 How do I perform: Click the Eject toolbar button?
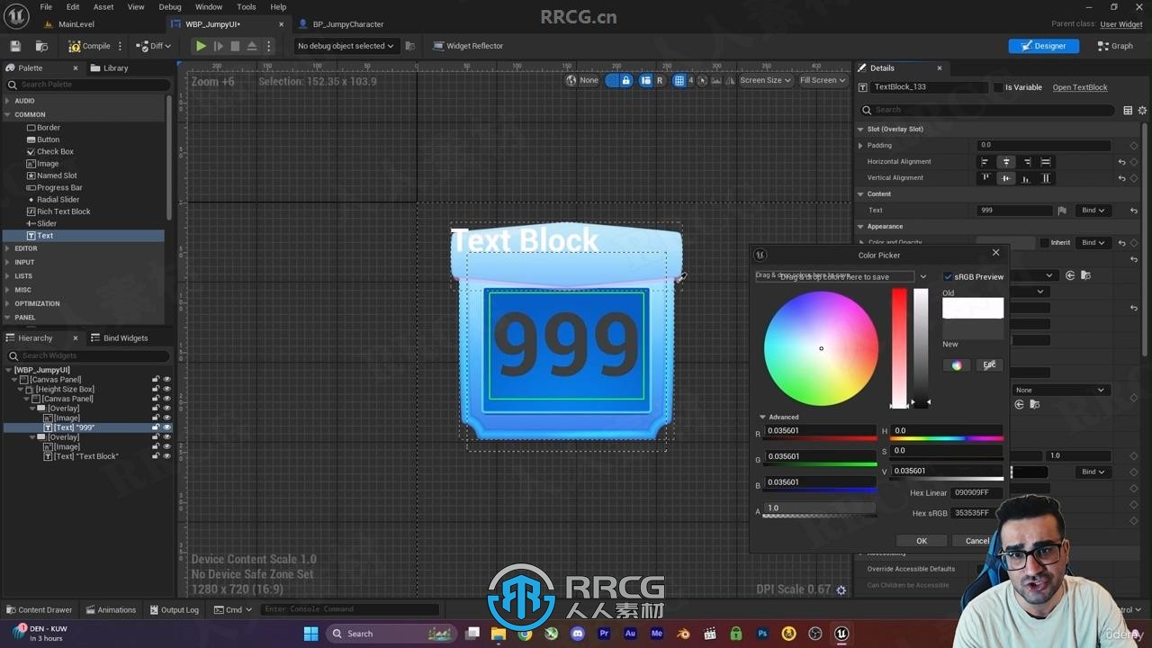[252, 46]
